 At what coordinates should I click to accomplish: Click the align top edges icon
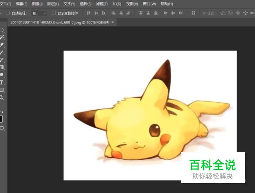click(x=89, y=13)
